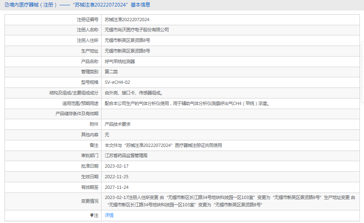Click the 生产地址 row label
Image resolution: width=364 pixels, height=223 pixels.
(90, 51)
